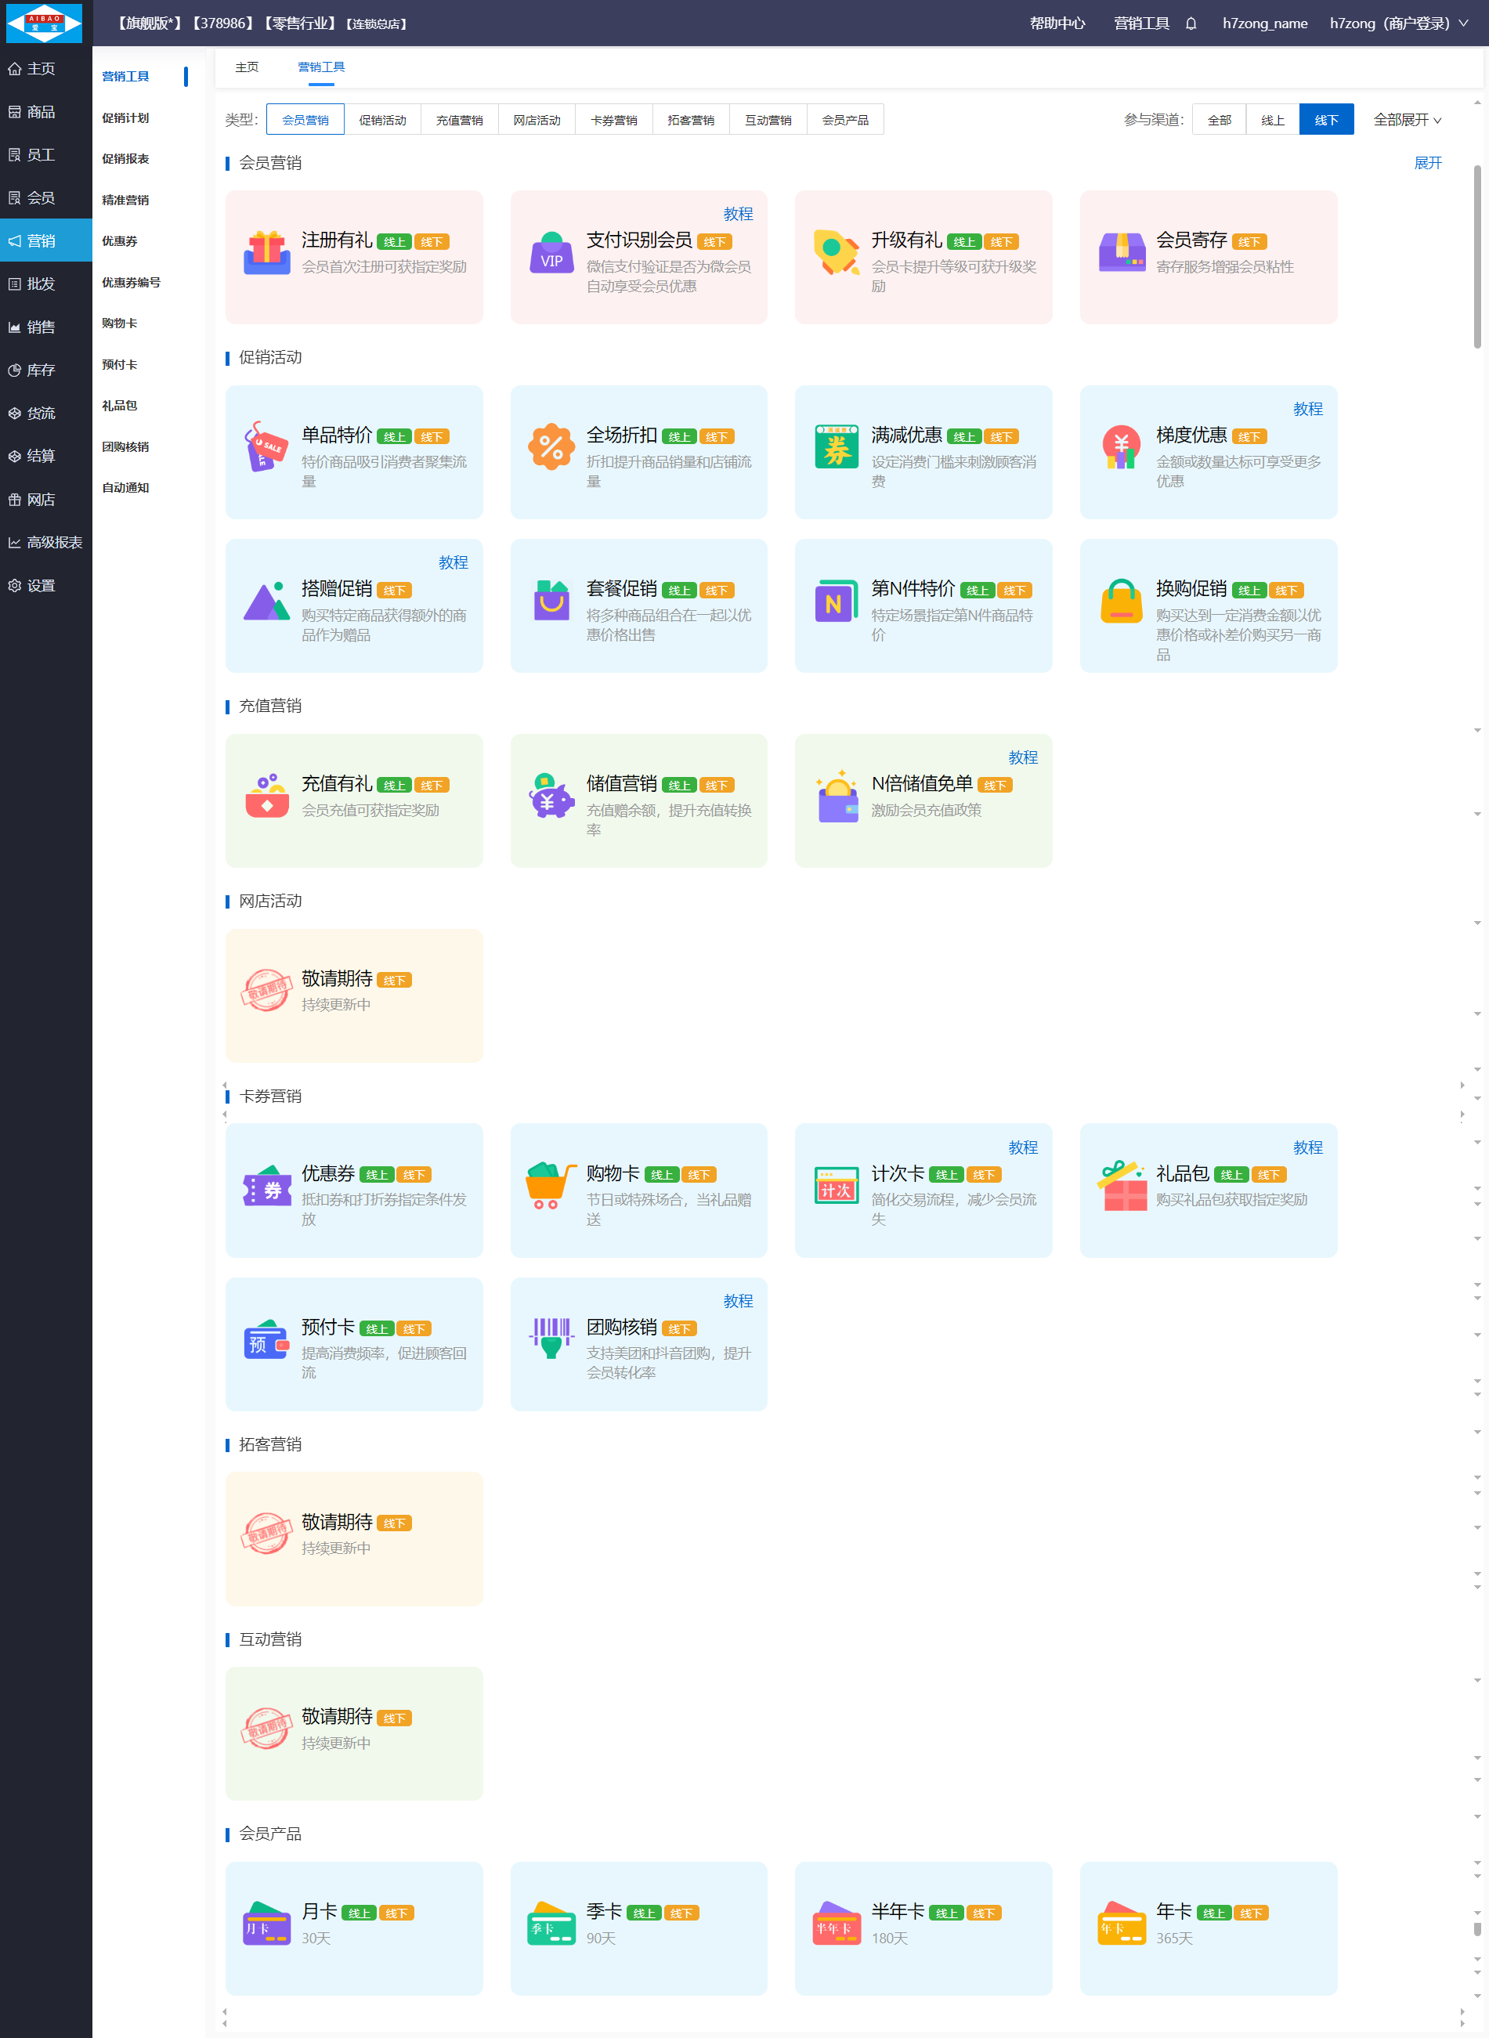Open 优惠券编号 in submenu

[131, 282]
